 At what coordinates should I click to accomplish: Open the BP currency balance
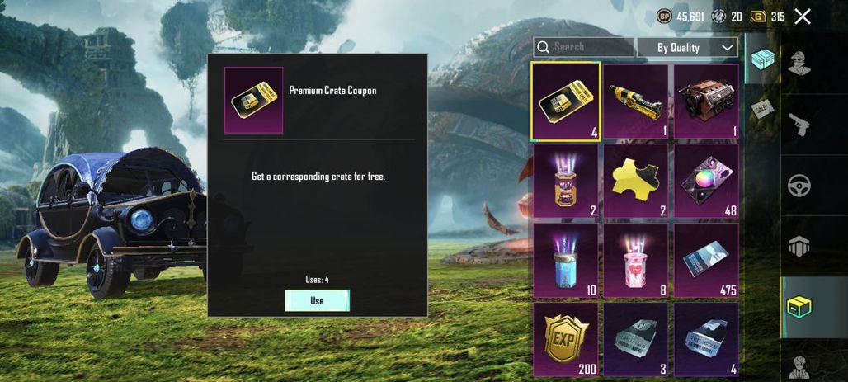pyautogui.click(x=681, y=17)
